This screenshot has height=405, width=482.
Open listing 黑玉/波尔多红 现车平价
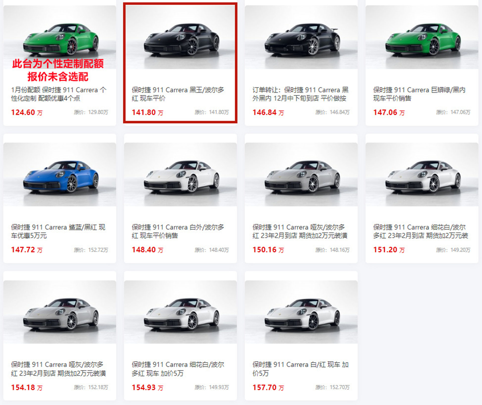(178, 94)
